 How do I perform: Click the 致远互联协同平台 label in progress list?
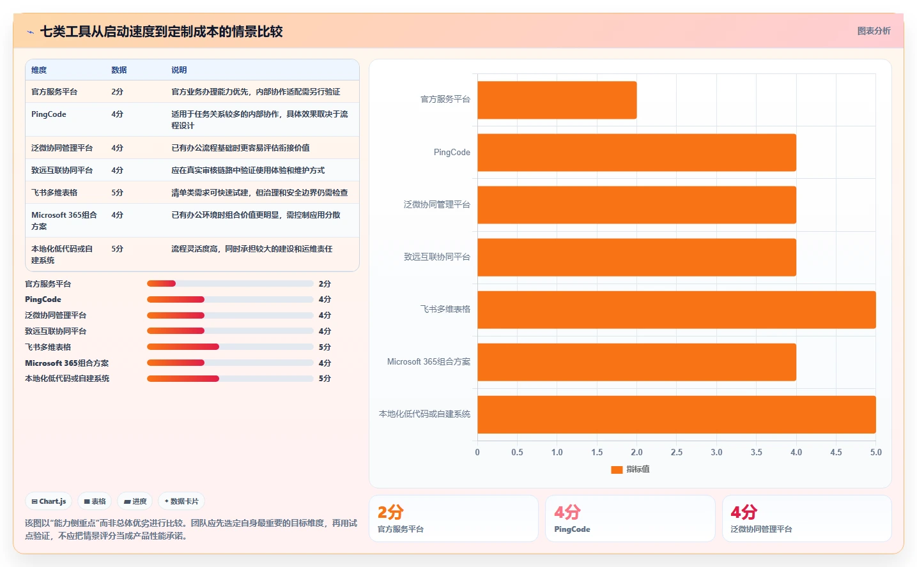coord(56,331)
